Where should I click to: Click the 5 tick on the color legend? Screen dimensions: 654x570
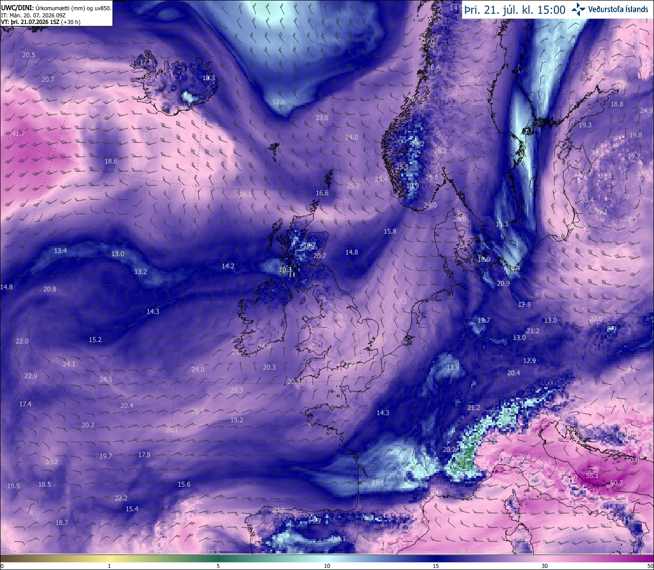point(218,566)
